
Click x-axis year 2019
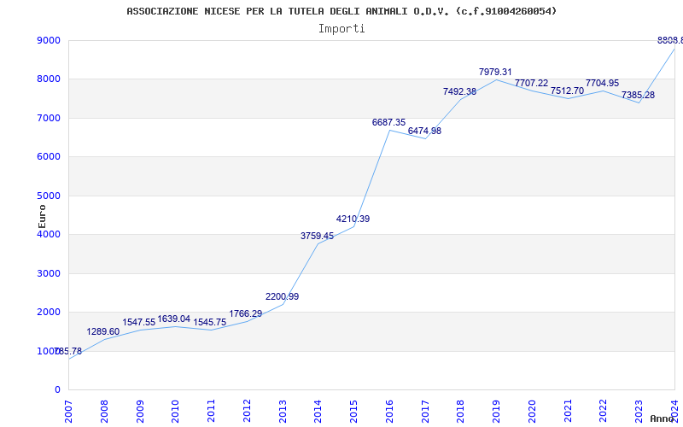coord(497,411)
